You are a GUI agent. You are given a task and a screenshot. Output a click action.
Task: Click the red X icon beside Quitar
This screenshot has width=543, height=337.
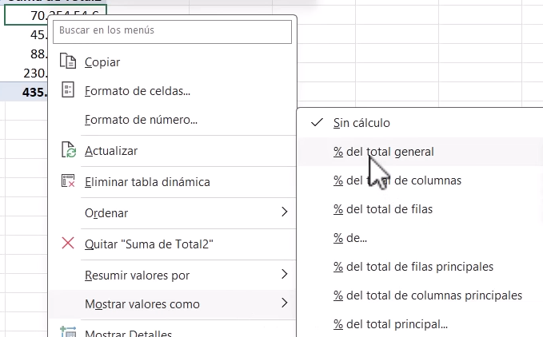tap(68, 243)
